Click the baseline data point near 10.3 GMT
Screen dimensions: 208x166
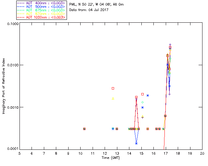(84, 129)
